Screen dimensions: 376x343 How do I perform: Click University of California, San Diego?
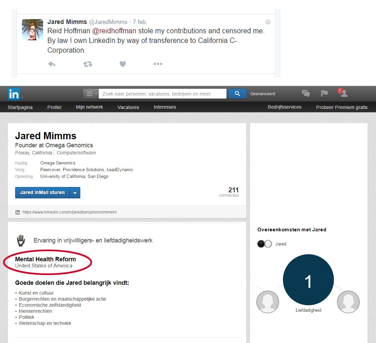click(74, 177)
